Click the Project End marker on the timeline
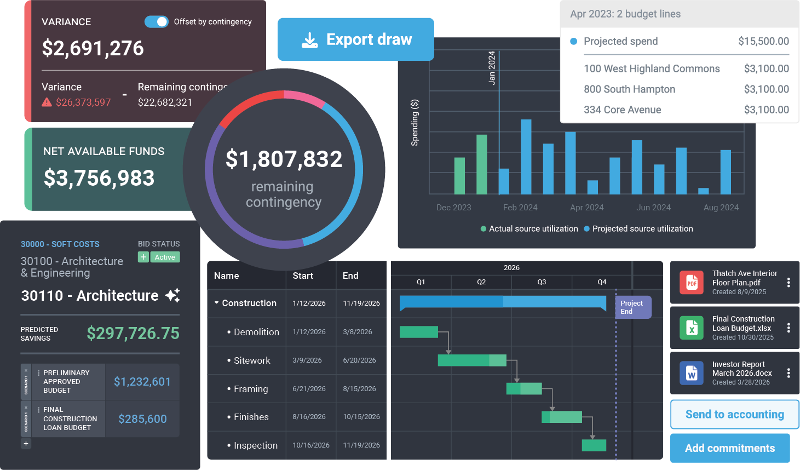Screen dimensions: 800x470 [x=633, y=307]
